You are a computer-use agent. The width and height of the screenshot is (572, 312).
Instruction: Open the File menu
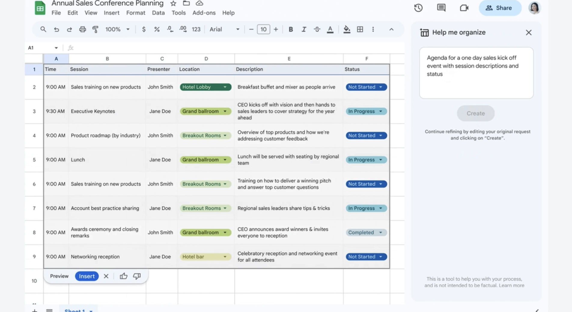[56, 13]
